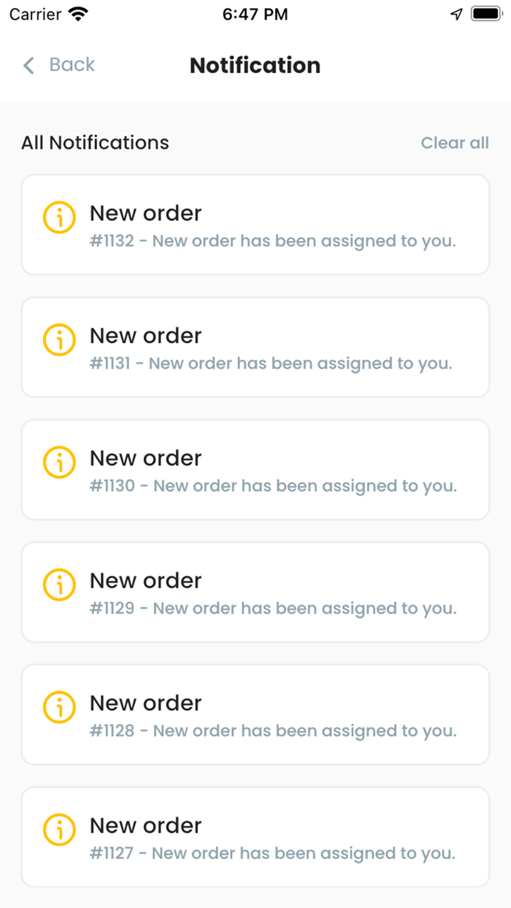Click the info icon on order #1128 notification
This screenshot has width=511, height=908.
pyautogui.click(x=59, y=707)
